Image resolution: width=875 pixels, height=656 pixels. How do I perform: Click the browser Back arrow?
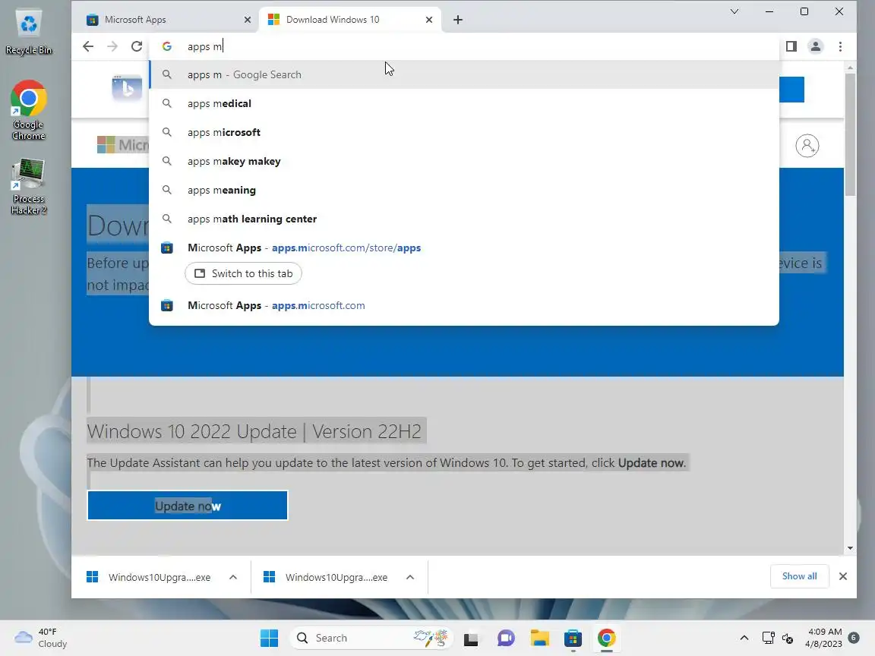88,46
